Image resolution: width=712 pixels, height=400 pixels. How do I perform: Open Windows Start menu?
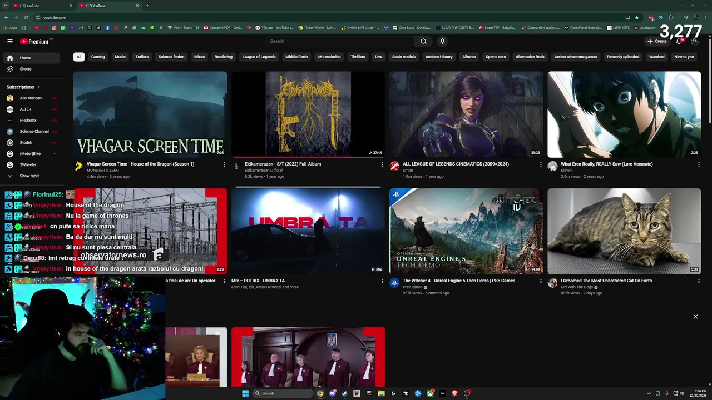point(245,393)
